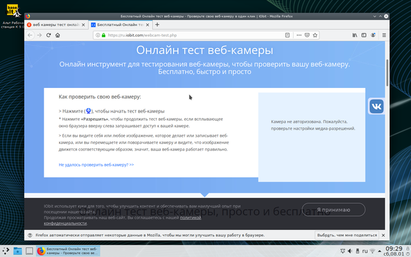Click 'Выбрать, чем мне поделиться' button

tap(347, 235)
